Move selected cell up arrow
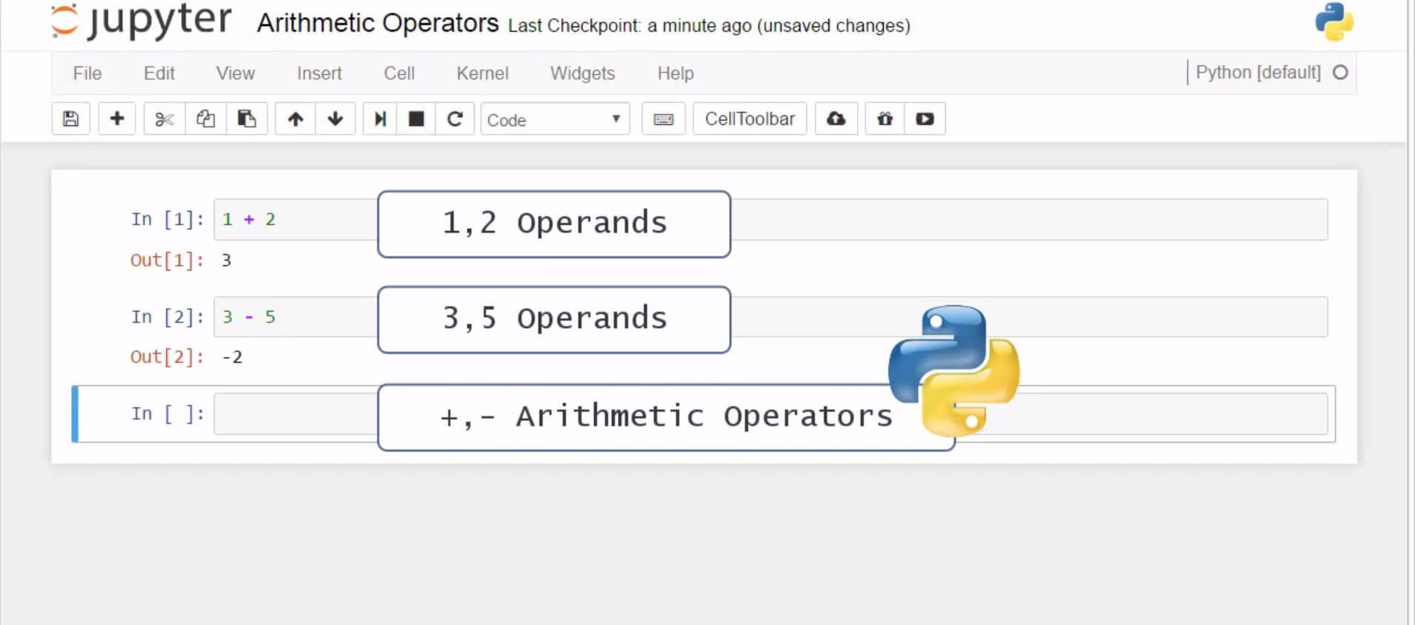This screenshot has width=1415, height=625. (295, 118)
